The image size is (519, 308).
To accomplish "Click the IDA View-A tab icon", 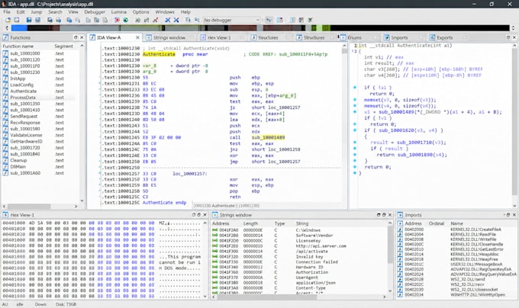I will point(92,37).
